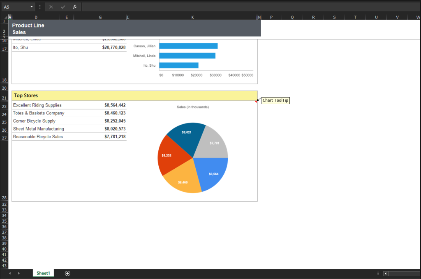This screenshot has width=421, height=279.
Task: Click the $20,770,828 value cell
Action: pyautogui.click(x=114, y=47)
